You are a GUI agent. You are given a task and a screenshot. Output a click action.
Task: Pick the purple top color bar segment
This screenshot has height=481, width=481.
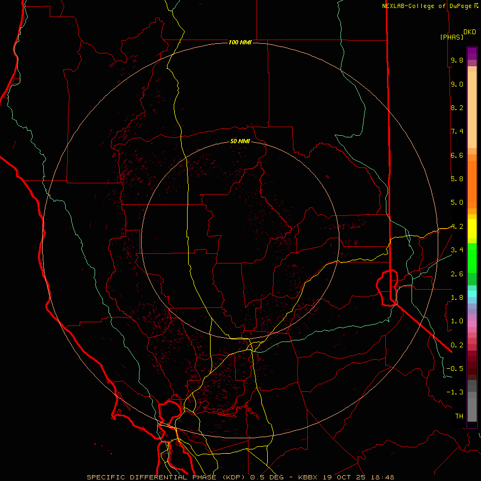point(472,53)
